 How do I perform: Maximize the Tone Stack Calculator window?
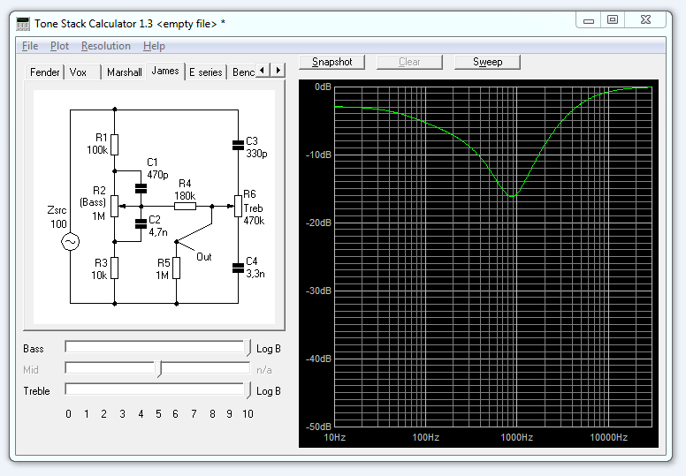pos(613,20)
